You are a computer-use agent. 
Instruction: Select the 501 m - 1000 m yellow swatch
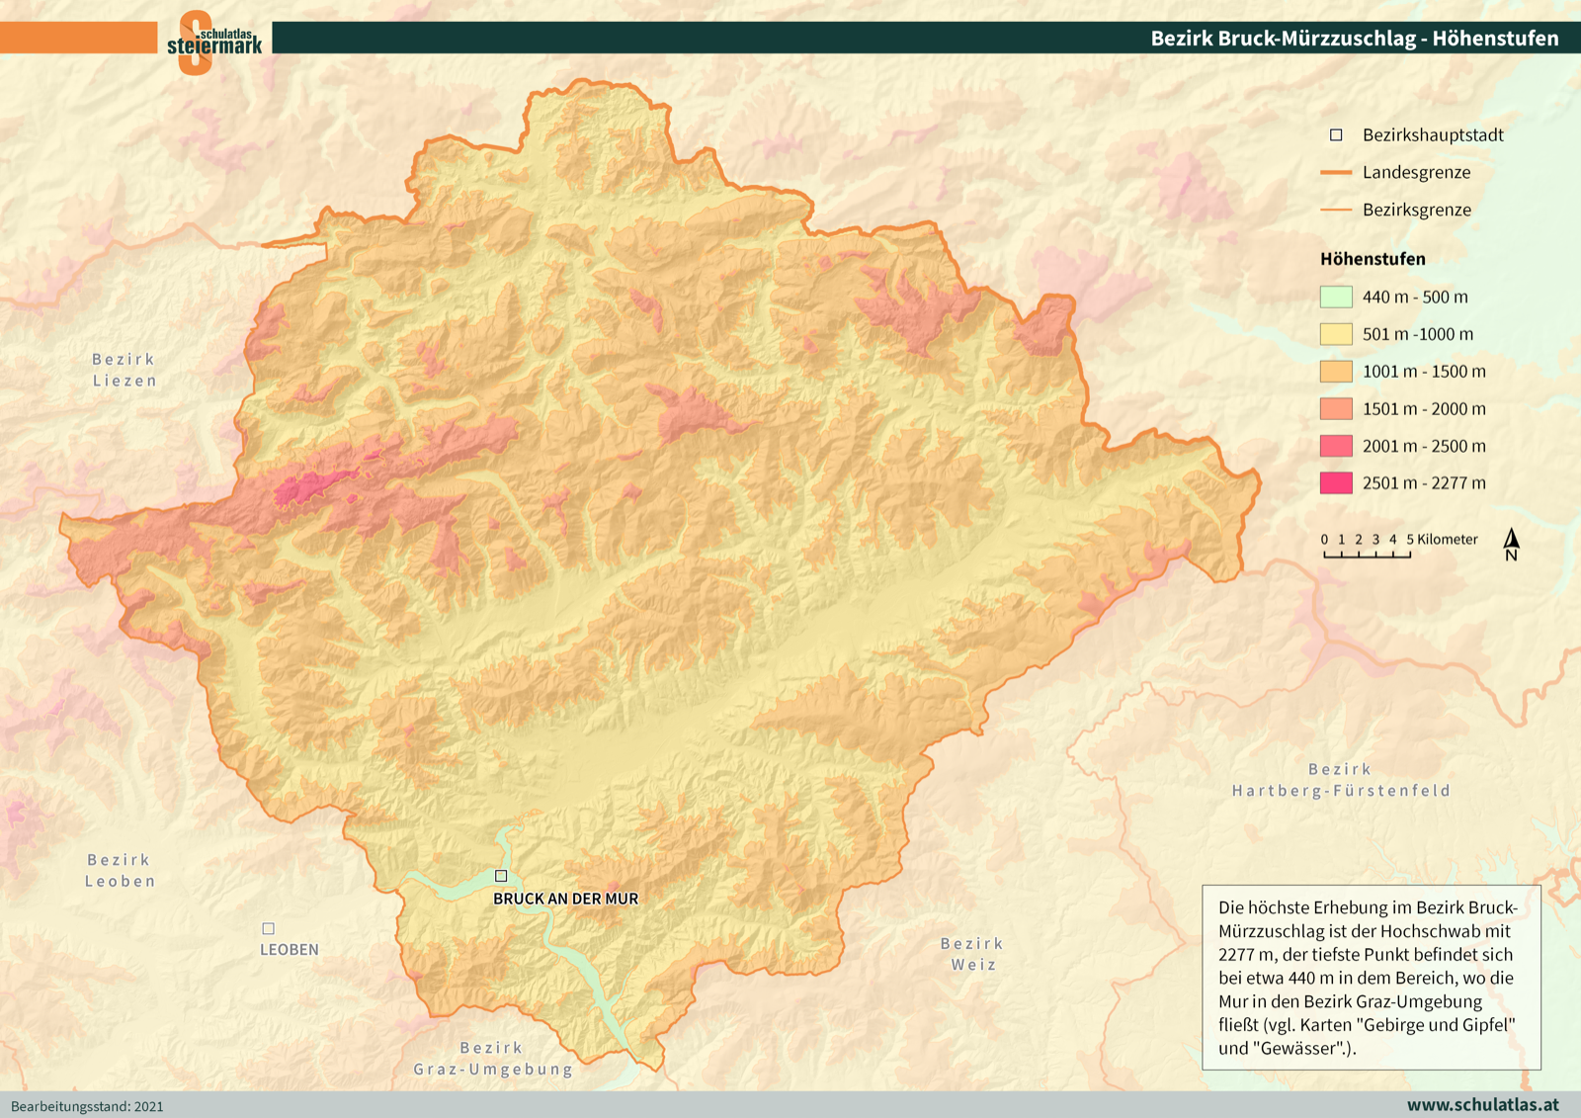click(1336, 334)
